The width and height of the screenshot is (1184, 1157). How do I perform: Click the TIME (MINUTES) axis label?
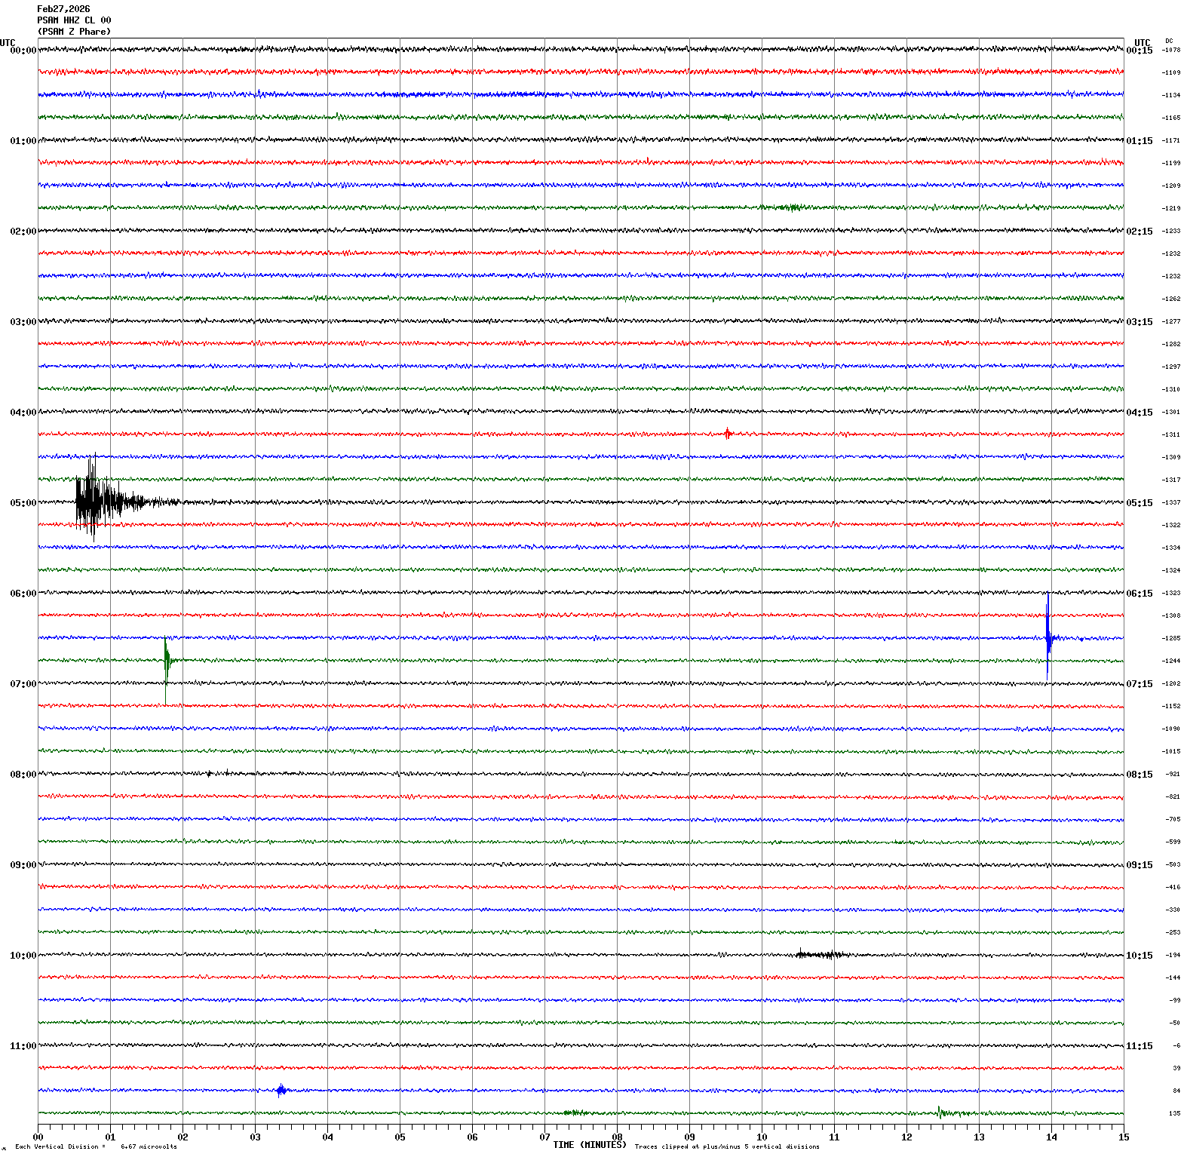click(589, 1144)
